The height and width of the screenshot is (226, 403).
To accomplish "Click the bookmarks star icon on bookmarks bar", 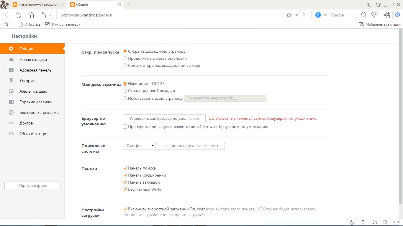I will 6,24.
